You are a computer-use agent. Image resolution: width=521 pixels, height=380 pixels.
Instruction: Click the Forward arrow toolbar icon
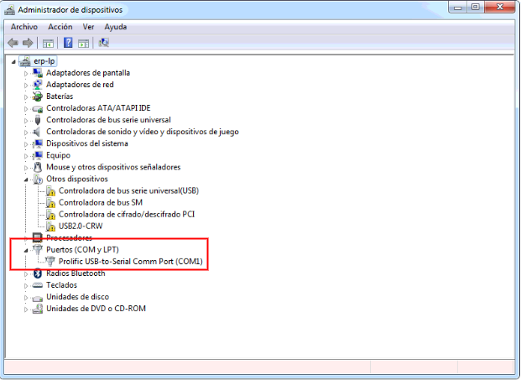[28, 43]
